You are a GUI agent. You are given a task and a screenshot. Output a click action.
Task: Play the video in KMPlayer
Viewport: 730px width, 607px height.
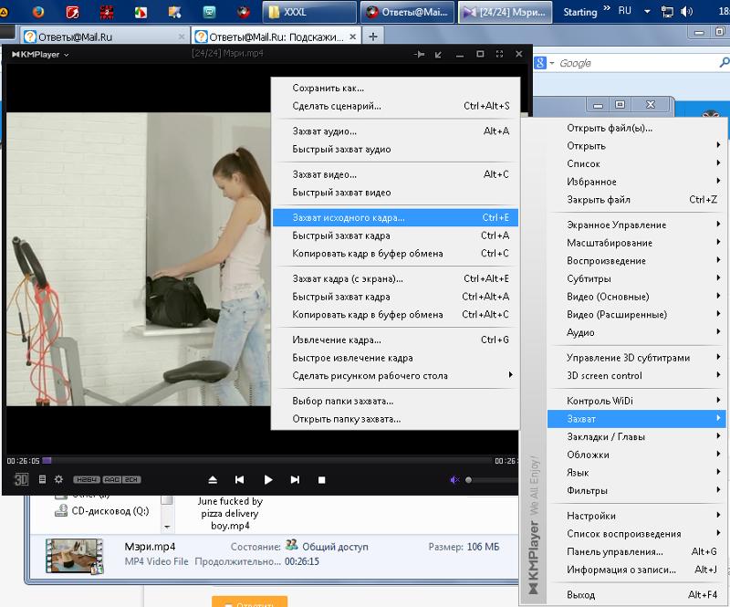[x=268, y=480]
